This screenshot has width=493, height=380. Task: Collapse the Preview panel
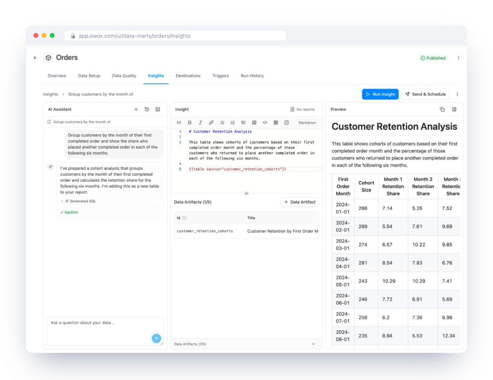454,109
